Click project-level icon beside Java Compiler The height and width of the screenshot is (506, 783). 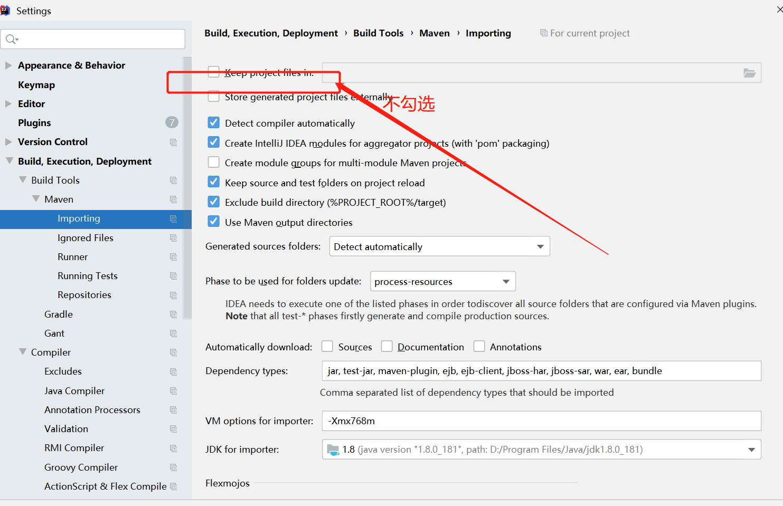[x=173, y=391]
